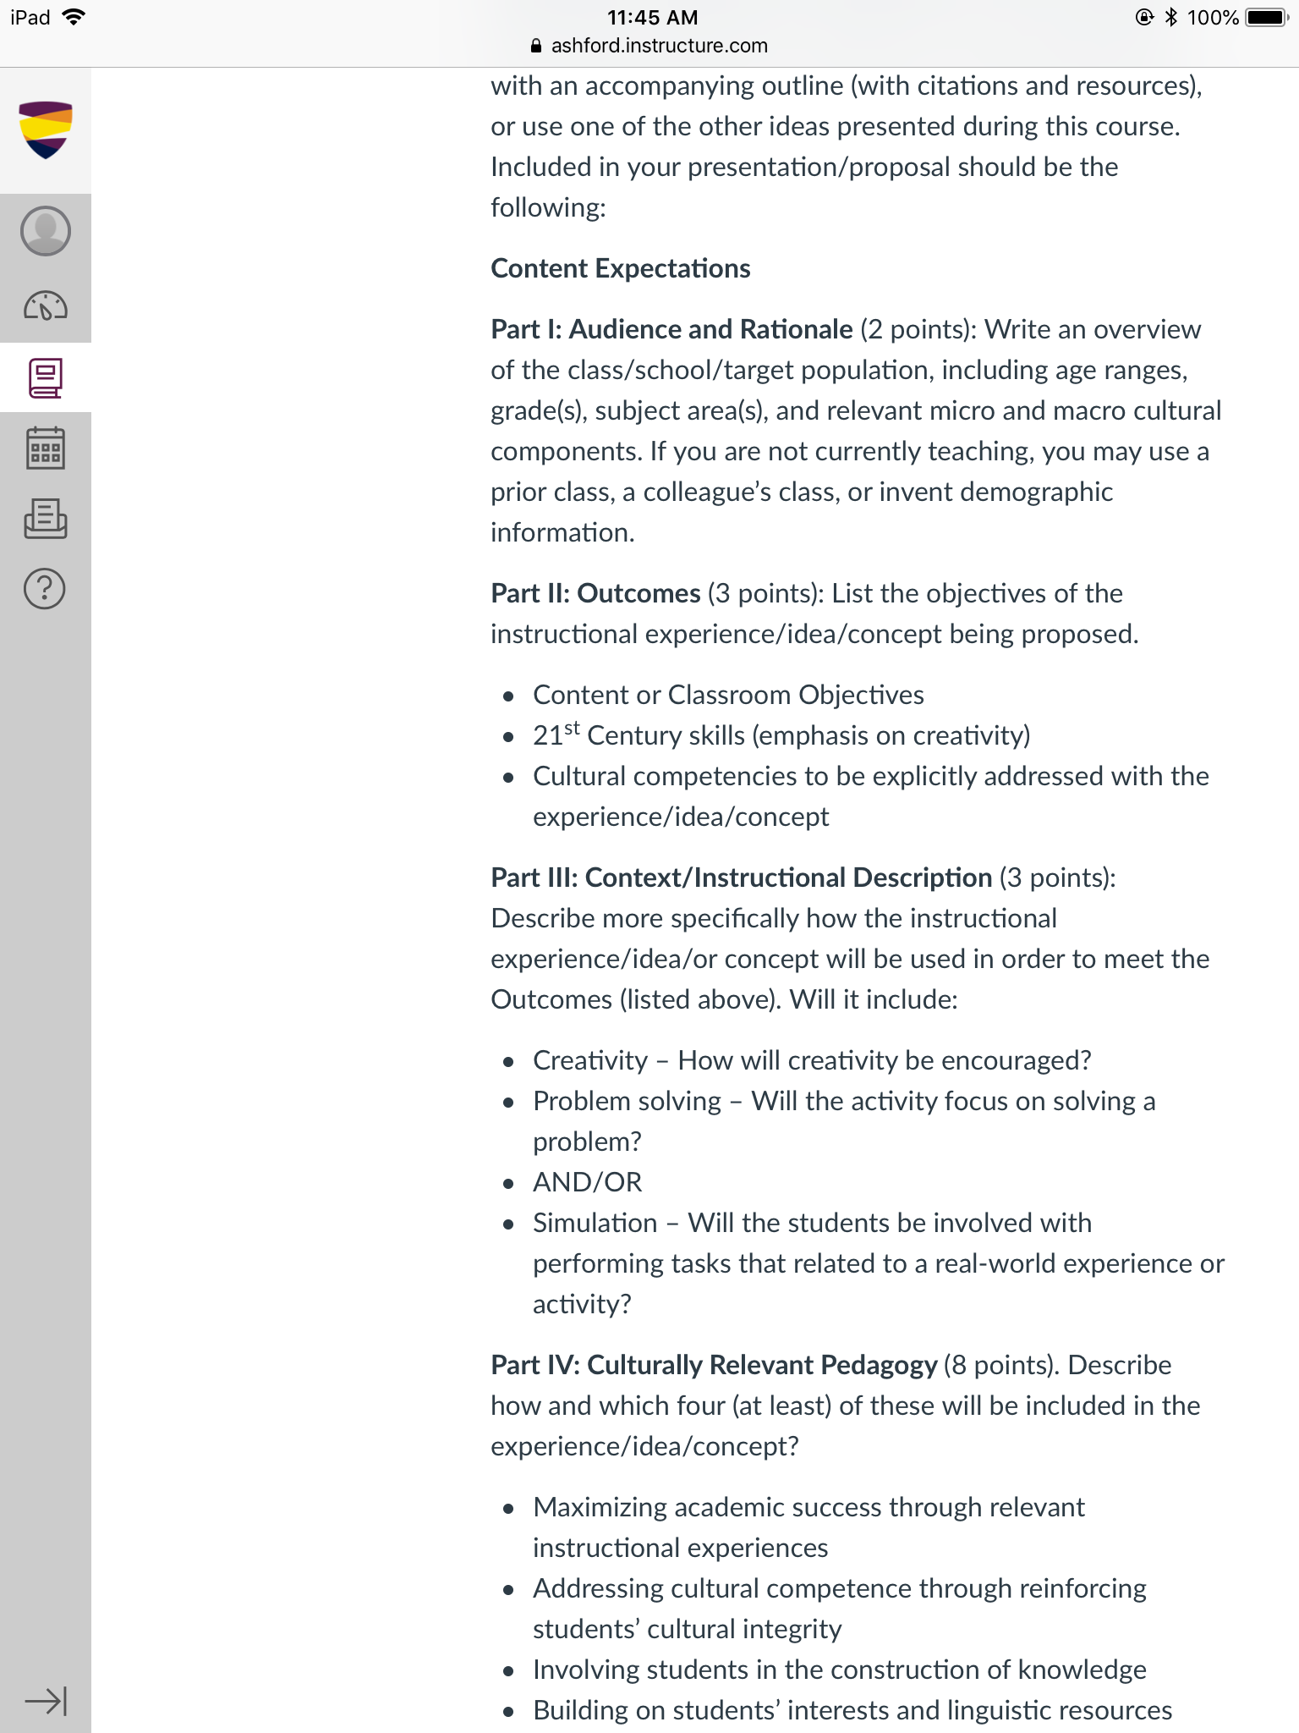Tap the lock icon beside the URL
The width and height of the screenshot is (1299, 1733).
(536, 47)
